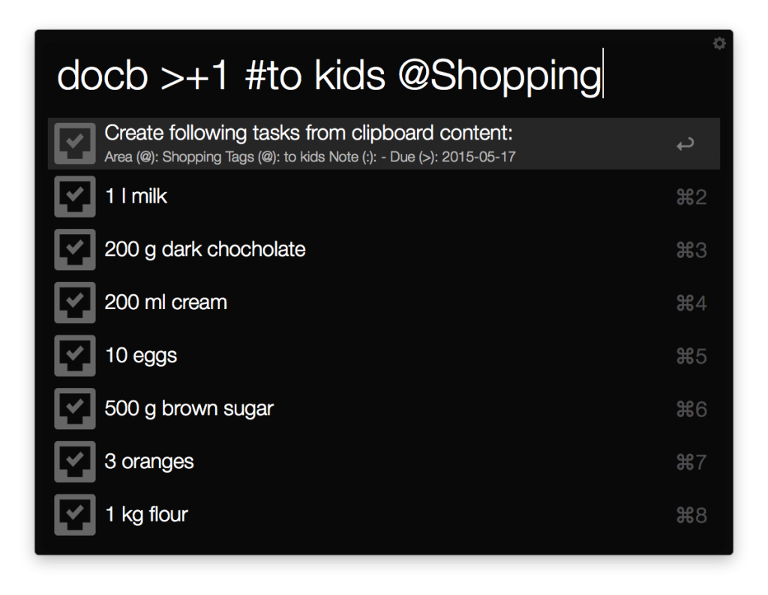Click the task icon beside '200 g dark chocholate'

[75, 250]
